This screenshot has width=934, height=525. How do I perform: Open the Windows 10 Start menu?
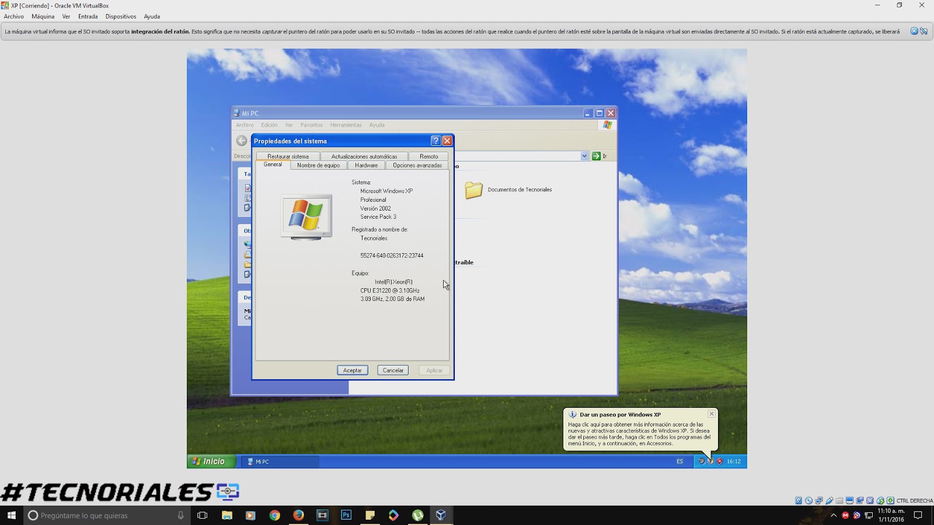pos(11,515)
